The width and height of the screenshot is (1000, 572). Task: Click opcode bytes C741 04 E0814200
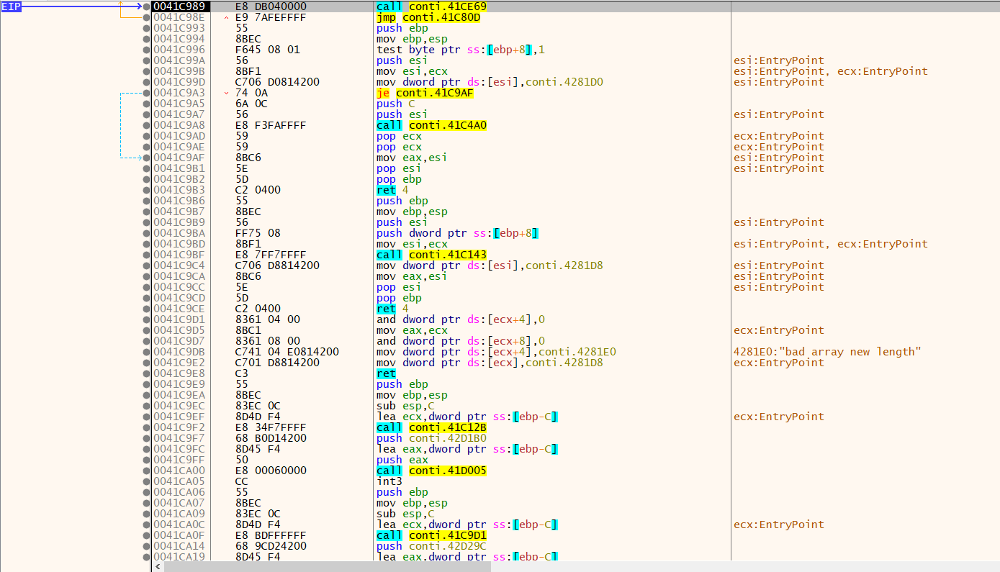pos(287,352)
